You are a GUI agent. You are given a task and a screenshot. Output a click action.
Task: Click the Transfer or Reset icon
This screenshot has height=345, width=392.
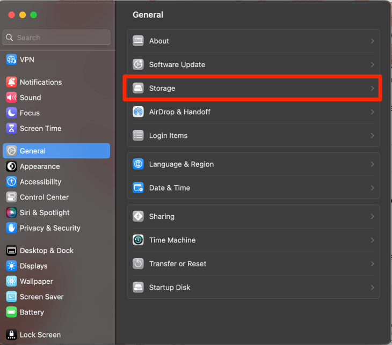pyautogui.click(x=139, y=263)
